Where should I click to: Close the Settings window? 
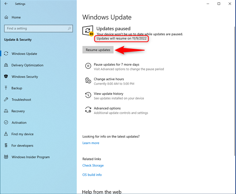[230, 4]
